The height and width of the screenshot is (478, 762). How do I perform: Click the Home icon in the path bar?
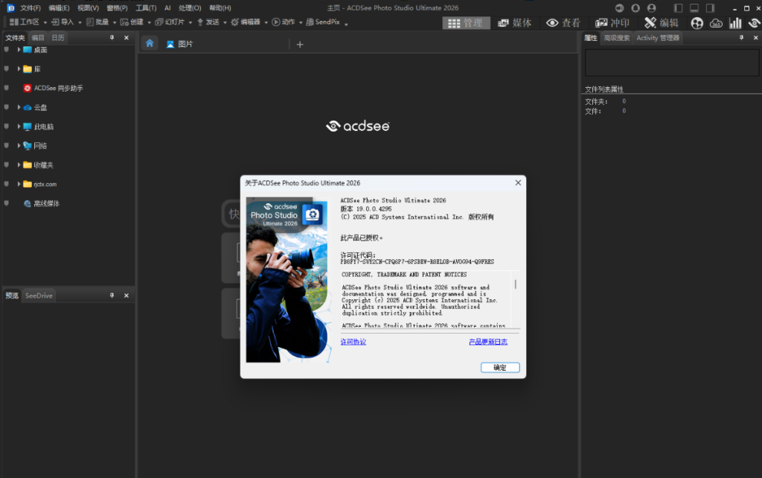click(150, 44)
